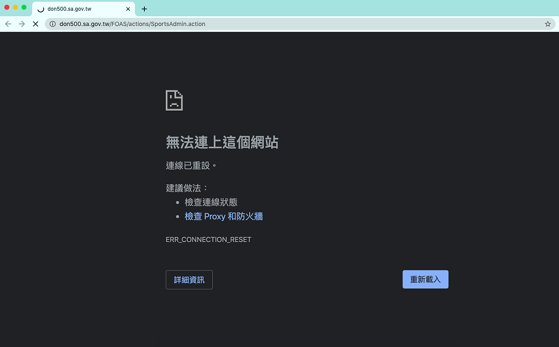
Task: Click the red close window button
Action: [7, 7]
